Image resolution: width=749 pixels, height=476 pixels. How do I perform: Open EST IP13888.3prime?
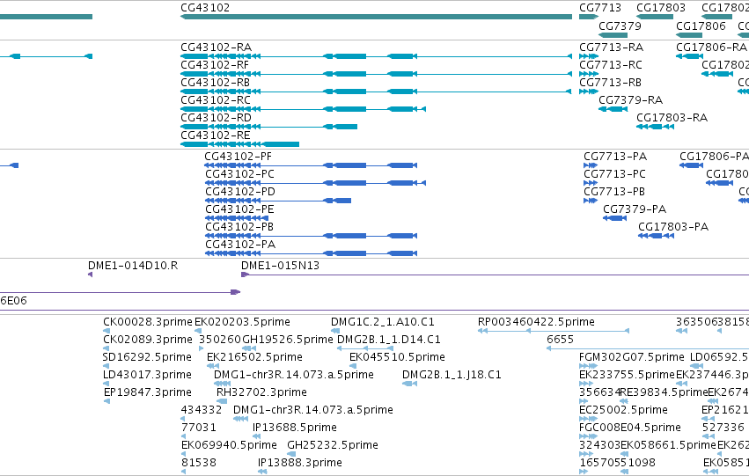[299, 463]
